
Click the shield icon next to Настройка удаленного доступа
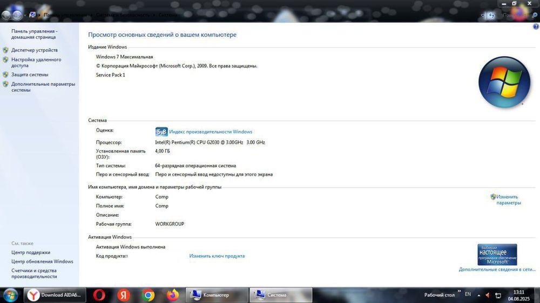point(5,60)
